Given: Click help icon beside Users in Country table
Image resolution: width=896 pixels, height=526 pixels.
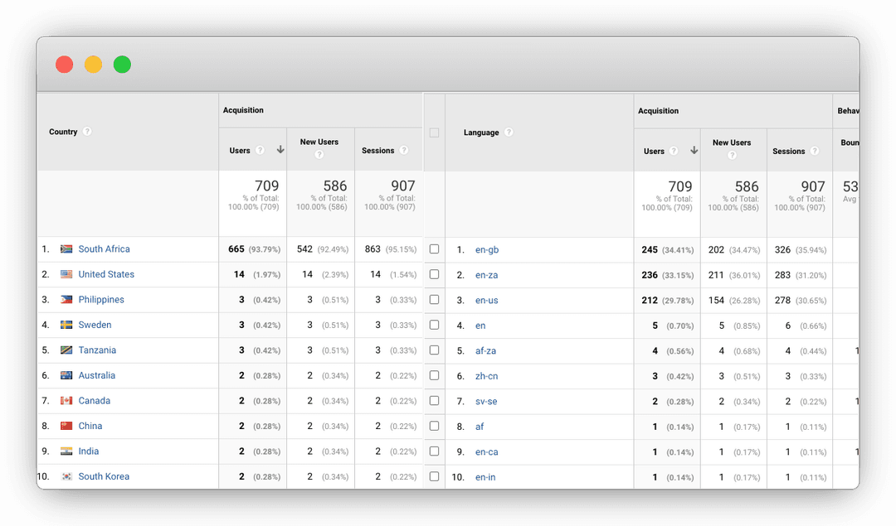Looking at the screenshot, I should tap(260, 150).
